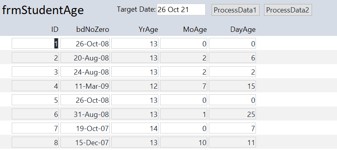This screenshot has height=150, width=337.
Task: Click birthdate 19-Oct-07 field
Action: pyautogui.click(x=85, y=128)
